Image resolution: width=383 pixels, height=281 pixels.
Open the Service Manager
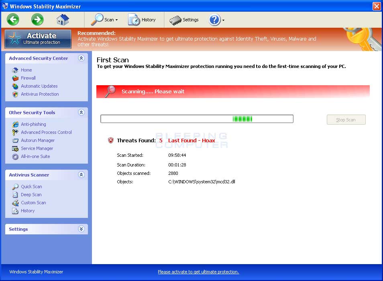[36, 148]
